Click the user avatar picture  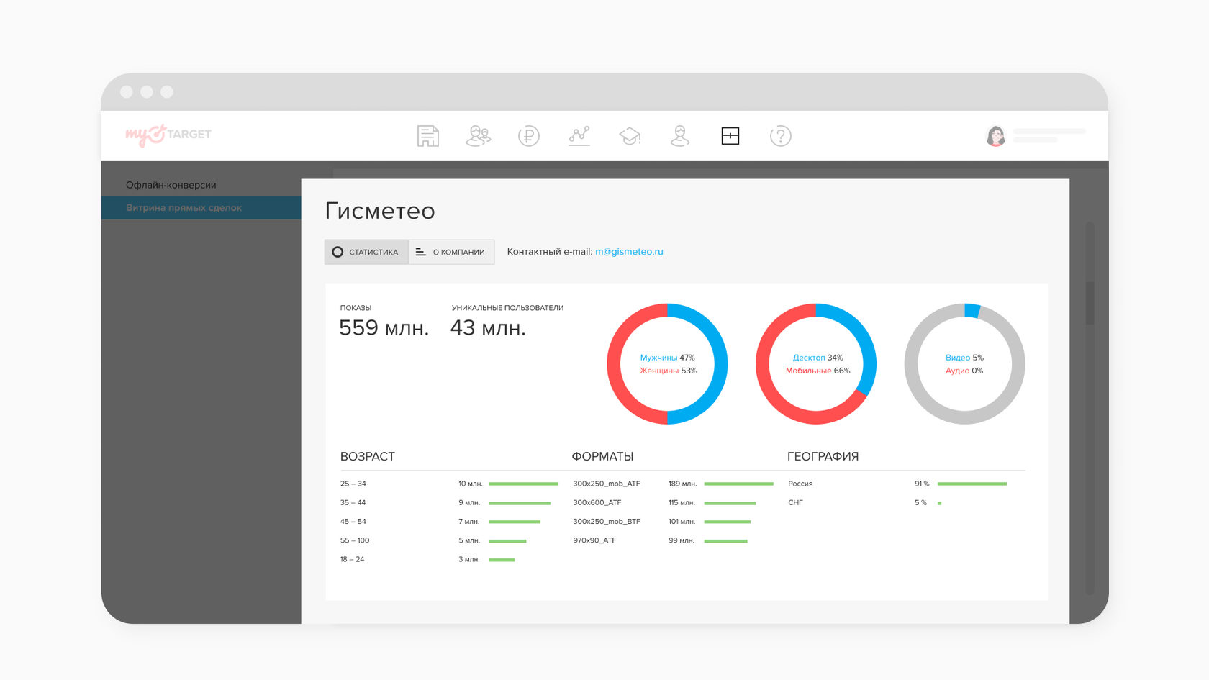coord(996,136)
